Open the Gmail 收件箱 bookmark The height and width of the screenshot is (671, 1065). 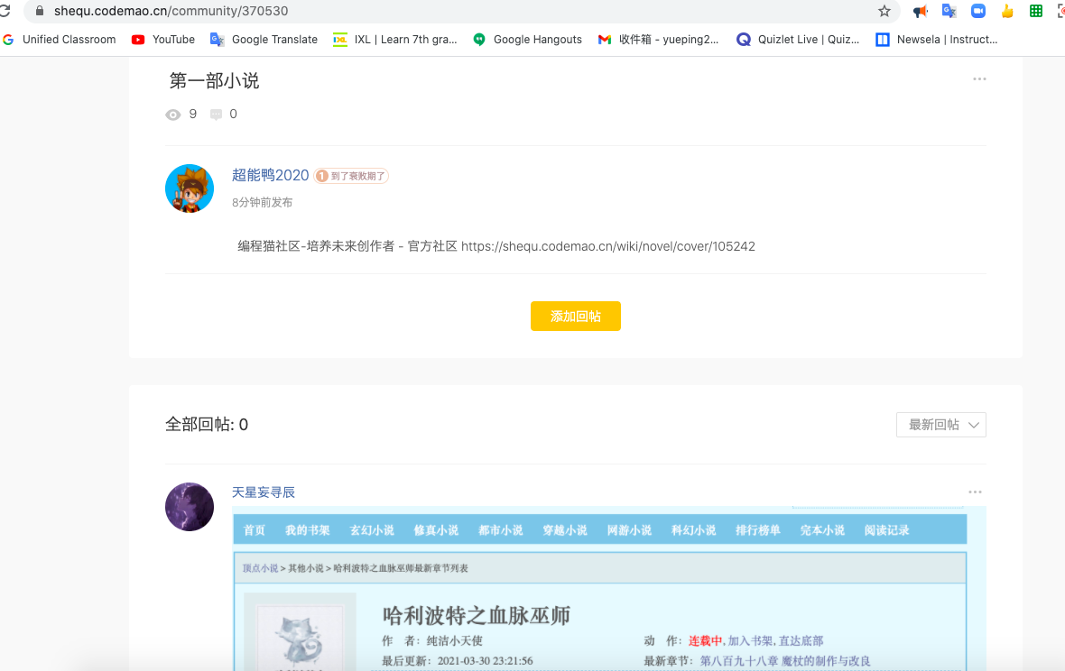[x=658, y=40]
